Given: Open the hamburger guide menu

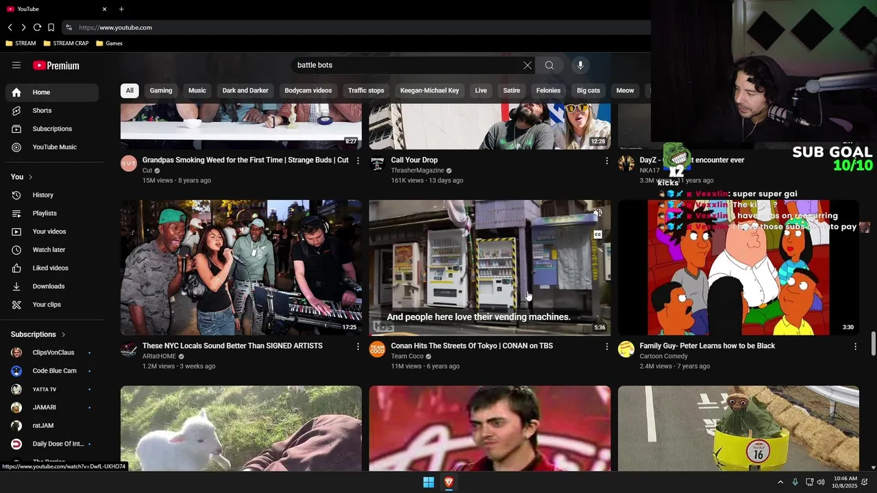Looking at the screenshot, I should point(16,65).
